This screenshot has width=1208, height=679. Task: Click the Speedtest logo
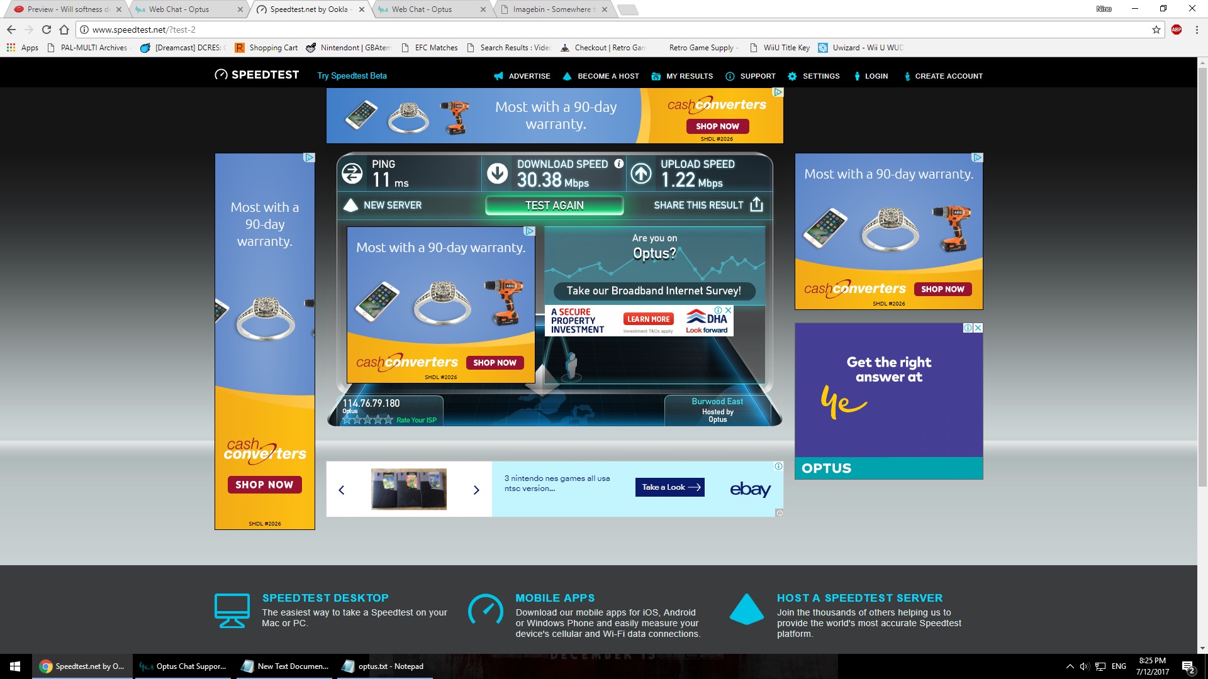257,75
